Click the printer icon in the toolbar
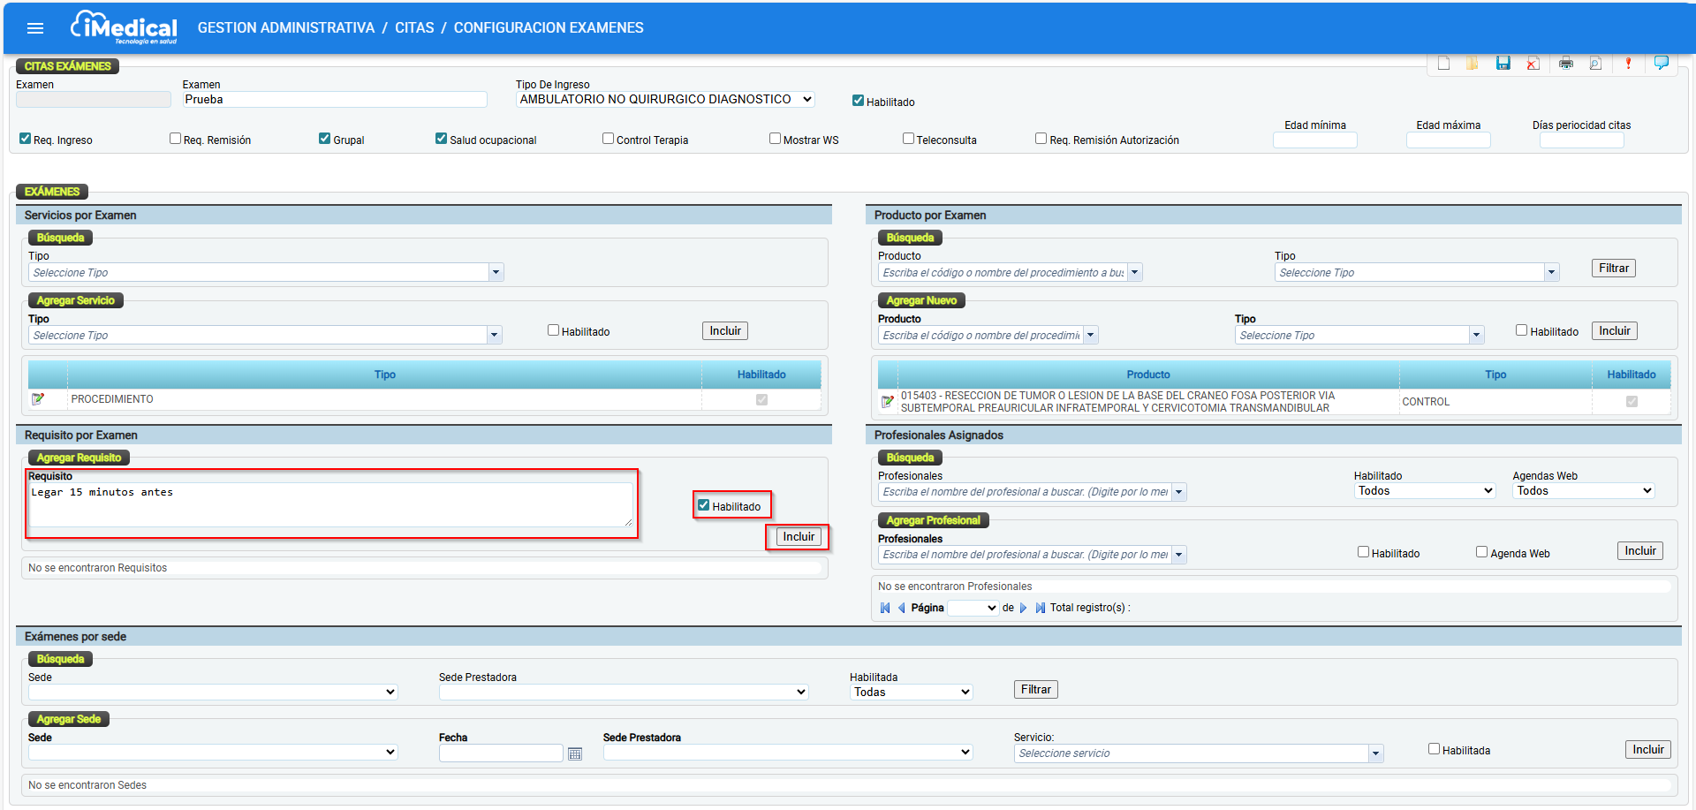Viewport: 1696px width, 810px height. (1566, 63)
